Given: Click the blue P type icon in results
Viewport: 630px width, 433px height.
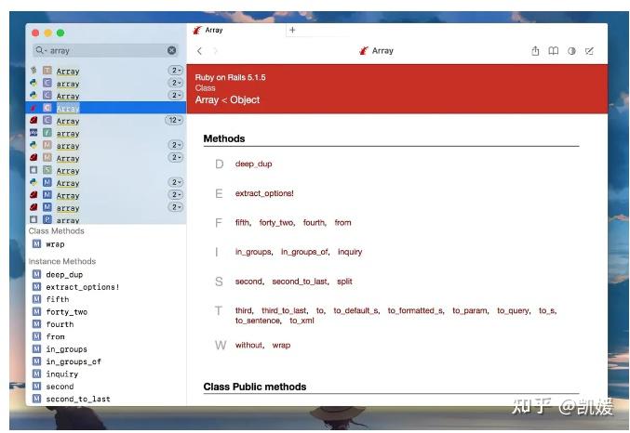Looking at the screenshot, I should click(47, 220).
